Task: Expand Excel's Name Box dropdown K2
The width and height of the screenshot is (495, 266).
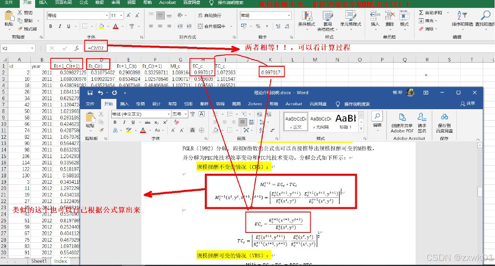Action: coord(32,48)
